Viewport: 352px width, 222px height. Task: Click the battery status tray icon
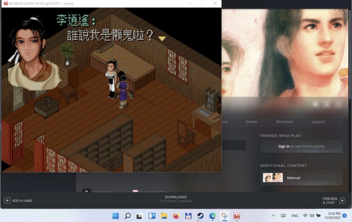coord(319,216)
